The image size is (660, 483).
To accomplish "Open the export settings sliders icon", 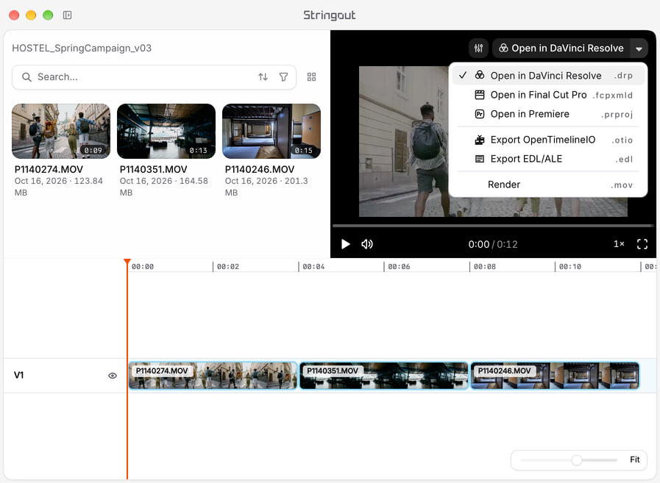I will [478, 48].
